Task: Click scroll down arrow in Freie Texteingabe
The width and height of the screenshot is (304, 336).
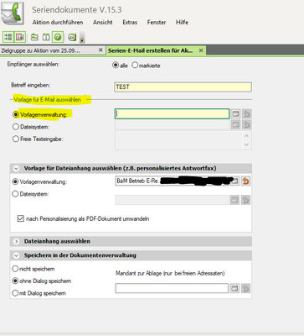Action: pos(246,144)
